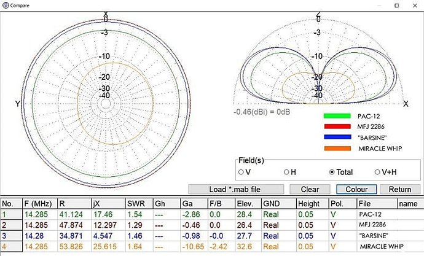Maximize the Compare window
Image resolution: width=424 pixels, height=256 pixels.
pos(397,6)
